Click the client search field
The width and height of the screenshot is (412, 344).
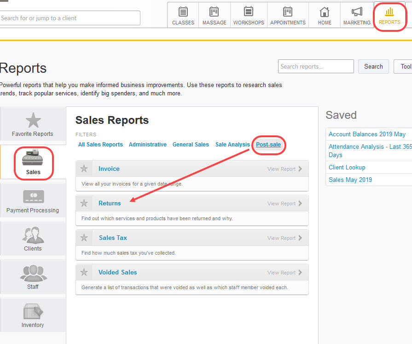(x=70, y=17)
